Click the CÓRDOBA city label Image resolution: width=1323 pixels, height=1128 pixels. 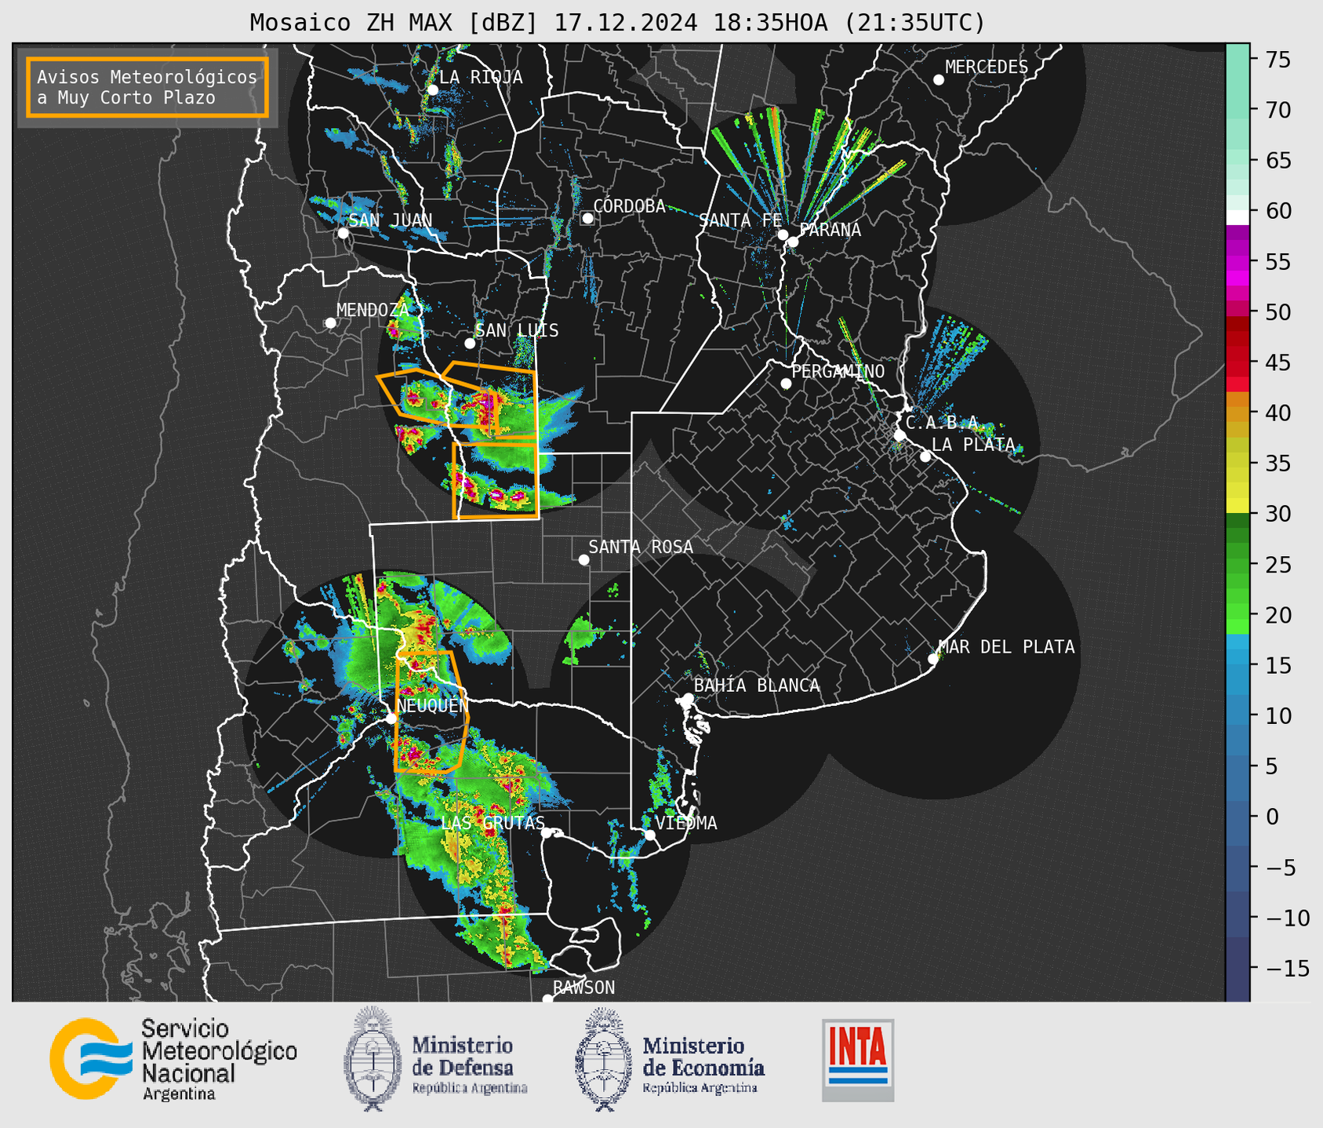[629, 206]
